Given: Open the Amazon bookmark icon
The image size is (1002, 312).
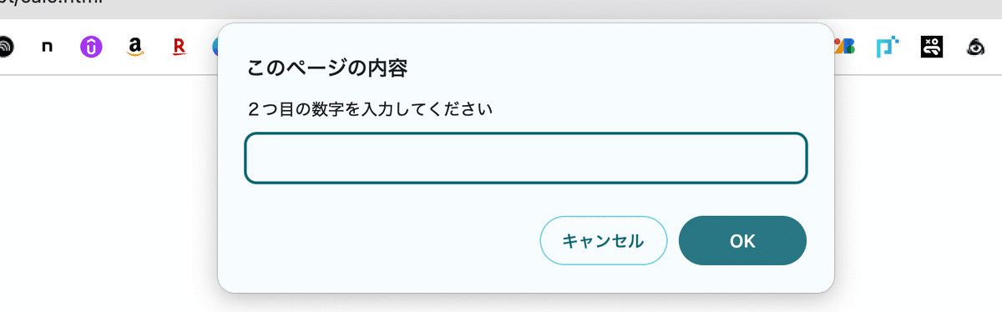Looking at the screenshot, I should point(134,48).
